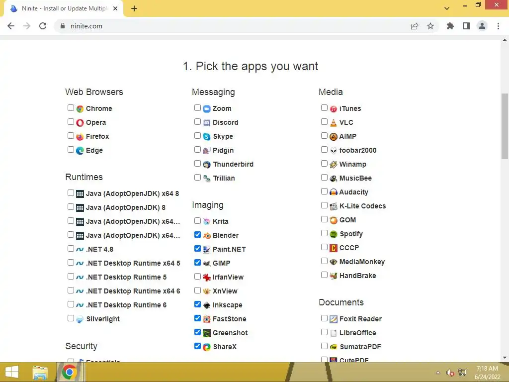
Task: Click the muted volume tray icon
Action: point(450,373)
